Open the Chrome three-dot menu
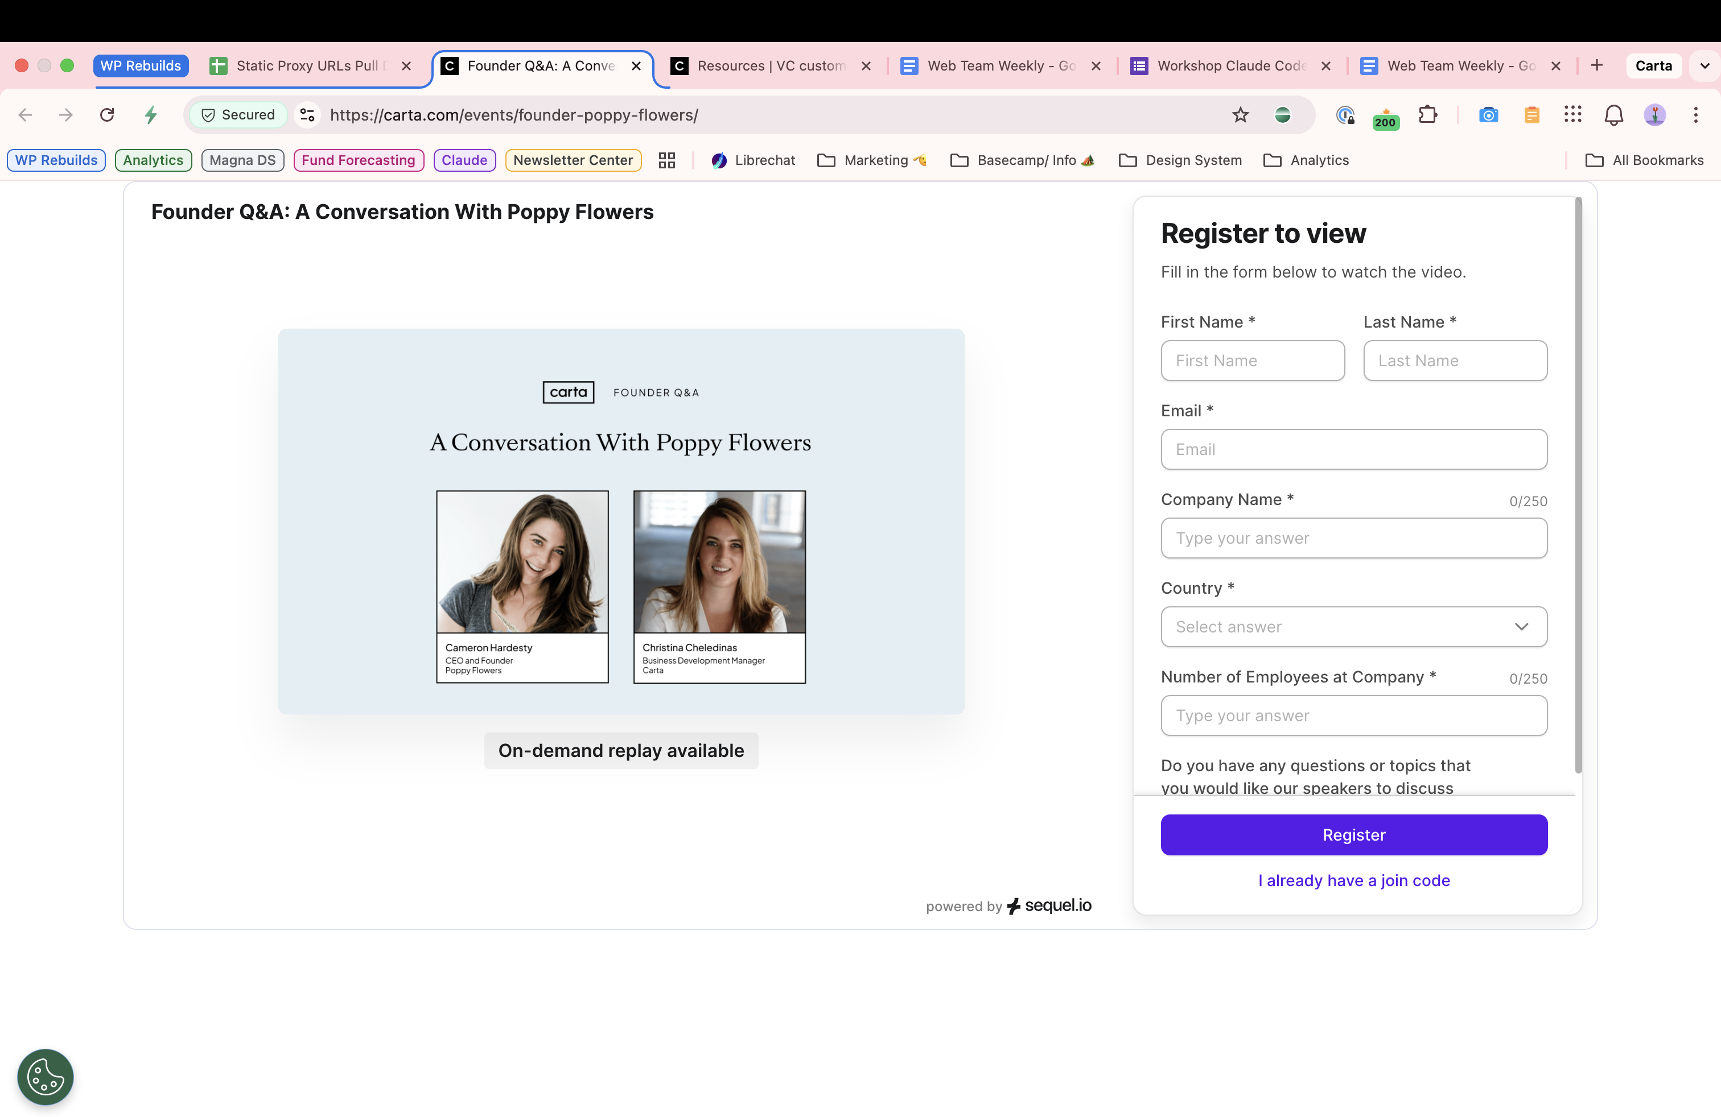 (1695, 115)
